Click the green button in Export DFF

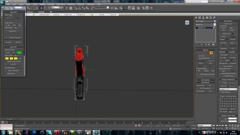(x=19, y=52)
